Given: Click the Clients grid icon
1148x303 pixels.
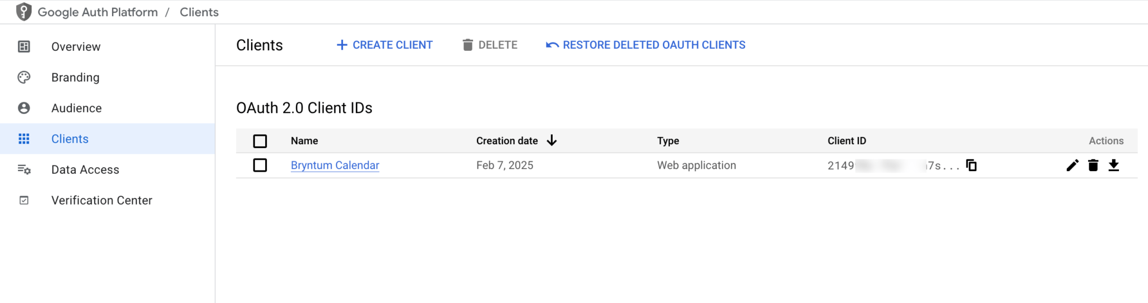Looking at the screenshot, I should pyautogui.click(x=24, y=139).
